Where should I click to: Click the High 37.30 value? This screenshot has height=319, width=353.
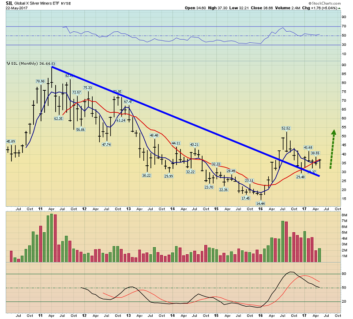click(x=218, y=8)
